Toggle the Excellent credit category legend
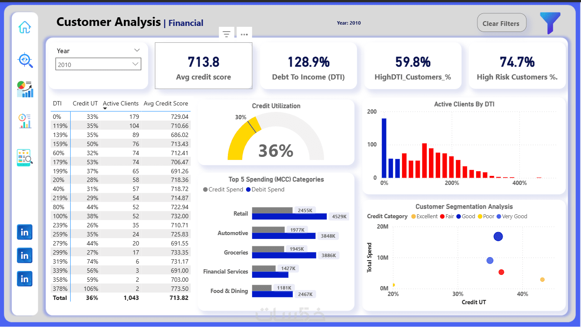This screenshot has height=328, width=581. click(x=425, y=216)
